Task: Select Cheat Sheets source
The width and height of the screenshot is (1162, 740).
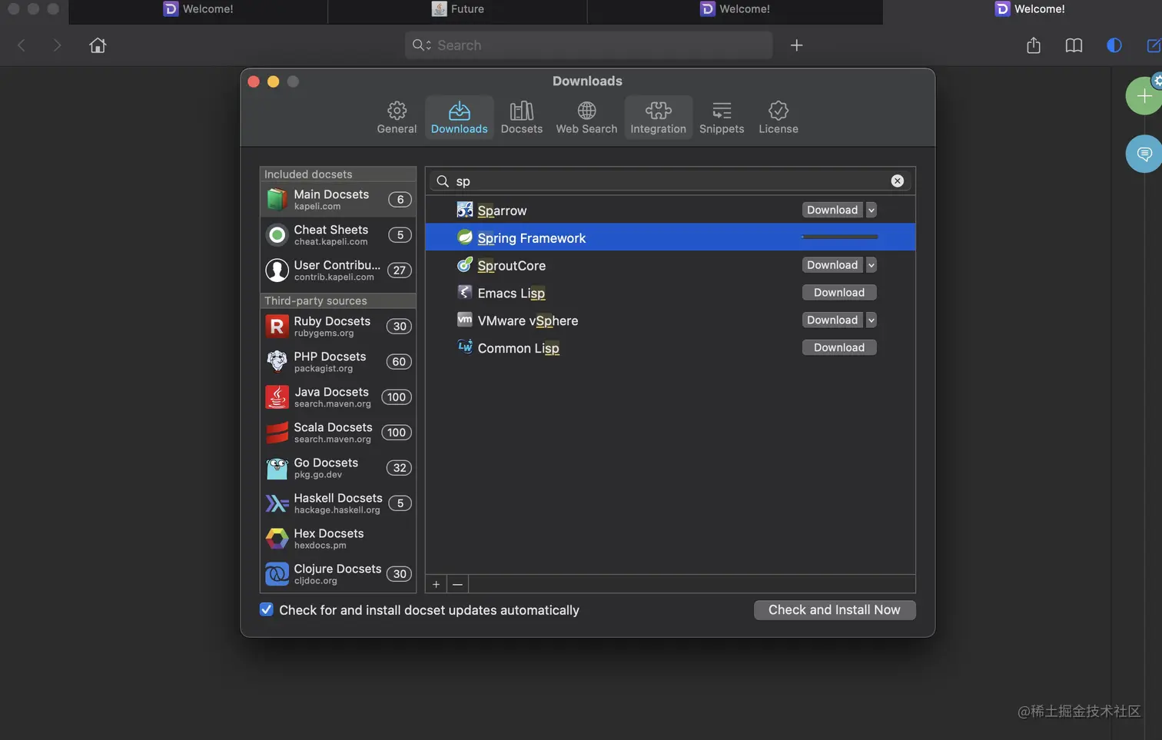Action: tap(338, 235)
